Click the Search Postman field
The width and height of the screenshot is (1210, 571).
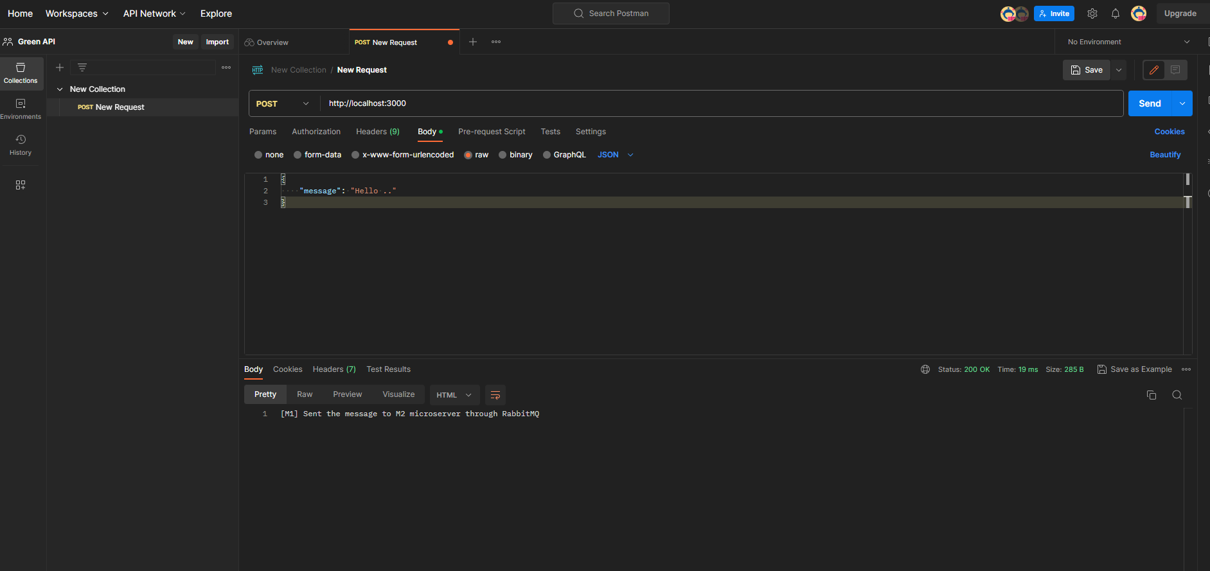coord(611,13)
